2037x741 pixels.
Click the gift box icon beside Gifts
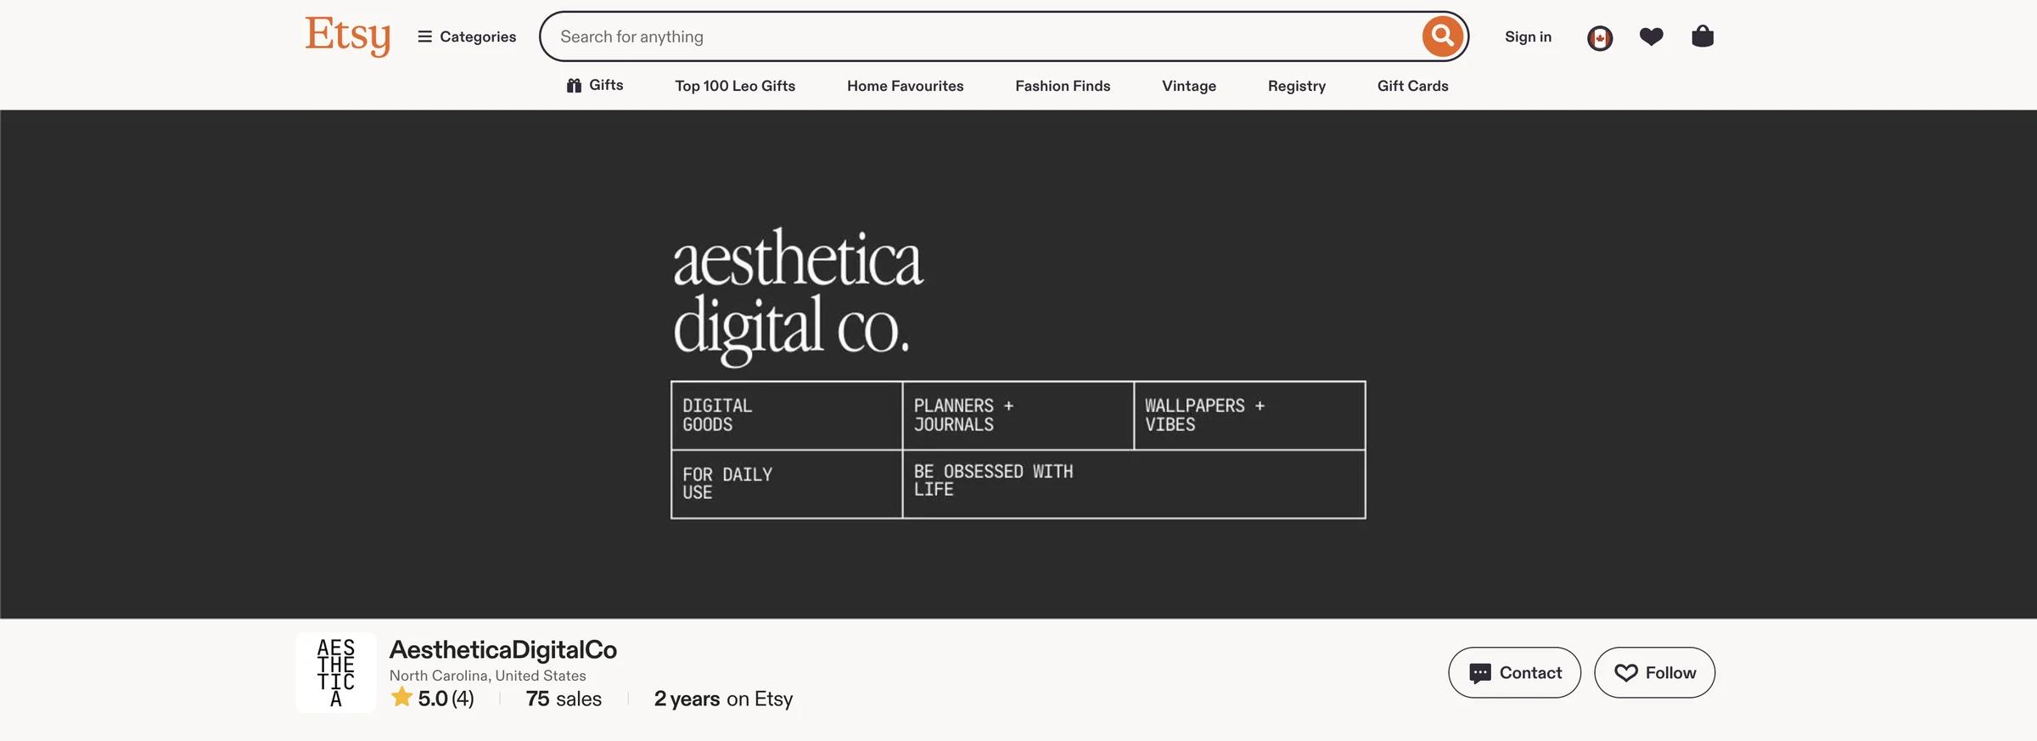click(x=575, y=85)
